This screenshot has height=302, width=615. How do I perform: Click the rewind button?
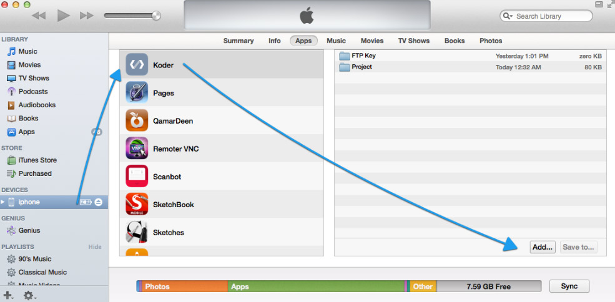[39, 16]
